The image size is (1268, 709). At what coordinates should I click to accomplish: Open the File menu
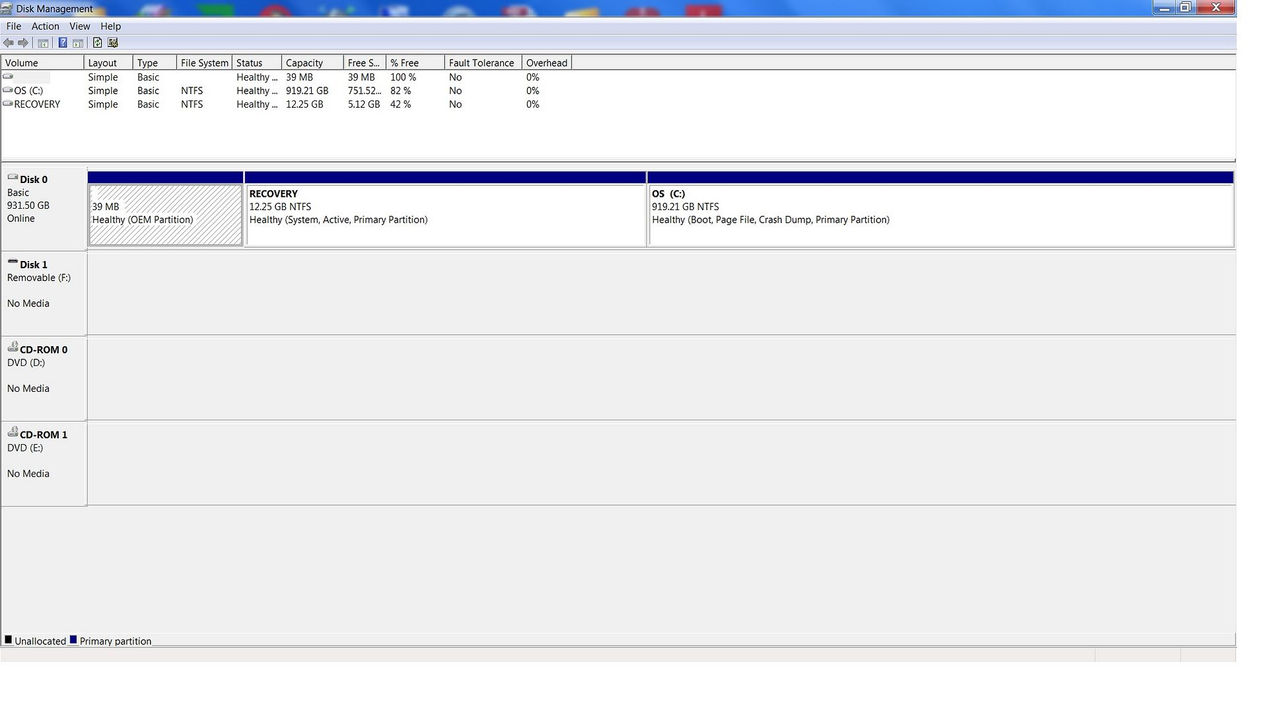coord(13,26)
